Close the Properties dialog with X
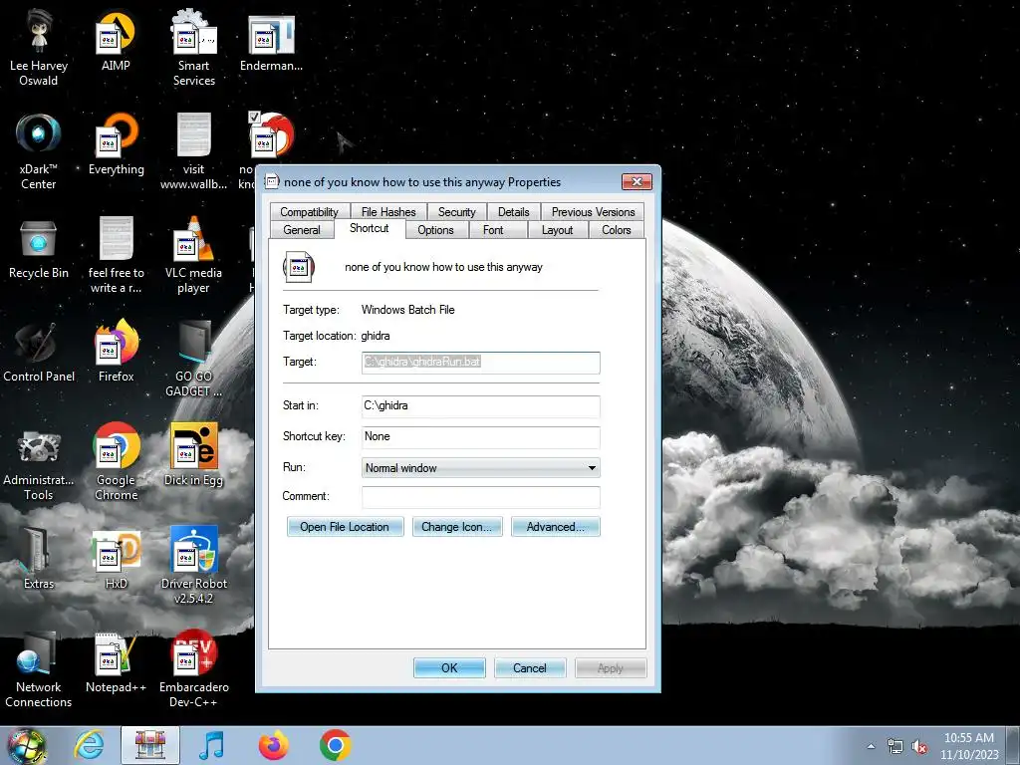The width and height of the screenshot is (1020, 765). coord(637,181)
